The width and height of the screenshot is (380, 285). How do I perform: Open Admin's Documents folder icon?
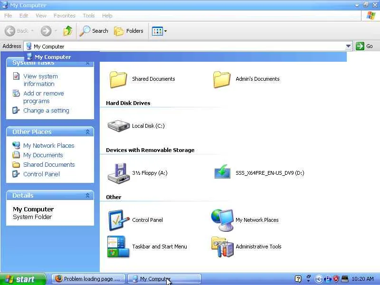coord(222,79)
